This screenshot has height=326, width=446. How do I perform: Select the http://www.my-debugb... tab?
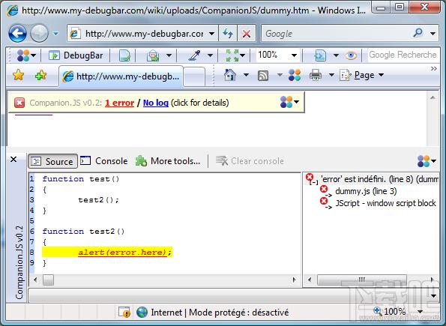[x=121, y=76]
